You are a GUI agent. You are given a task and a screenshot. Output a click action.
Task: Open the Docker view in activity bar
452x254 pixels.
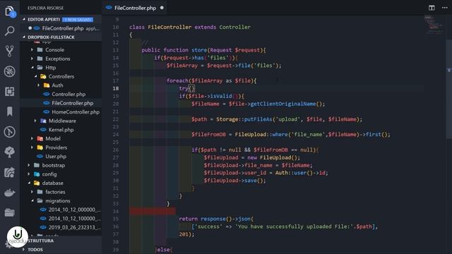click(x=9, y=193)
